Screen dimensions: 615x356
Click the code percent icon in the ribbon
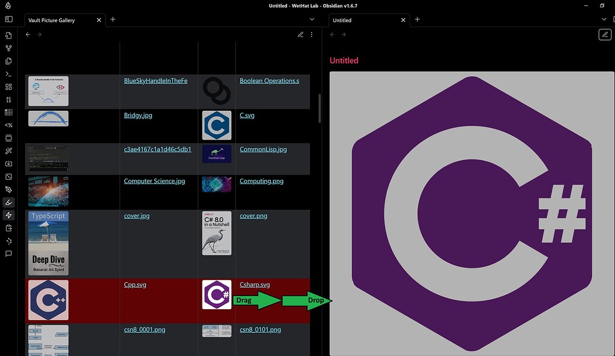[x=8, y=125]
